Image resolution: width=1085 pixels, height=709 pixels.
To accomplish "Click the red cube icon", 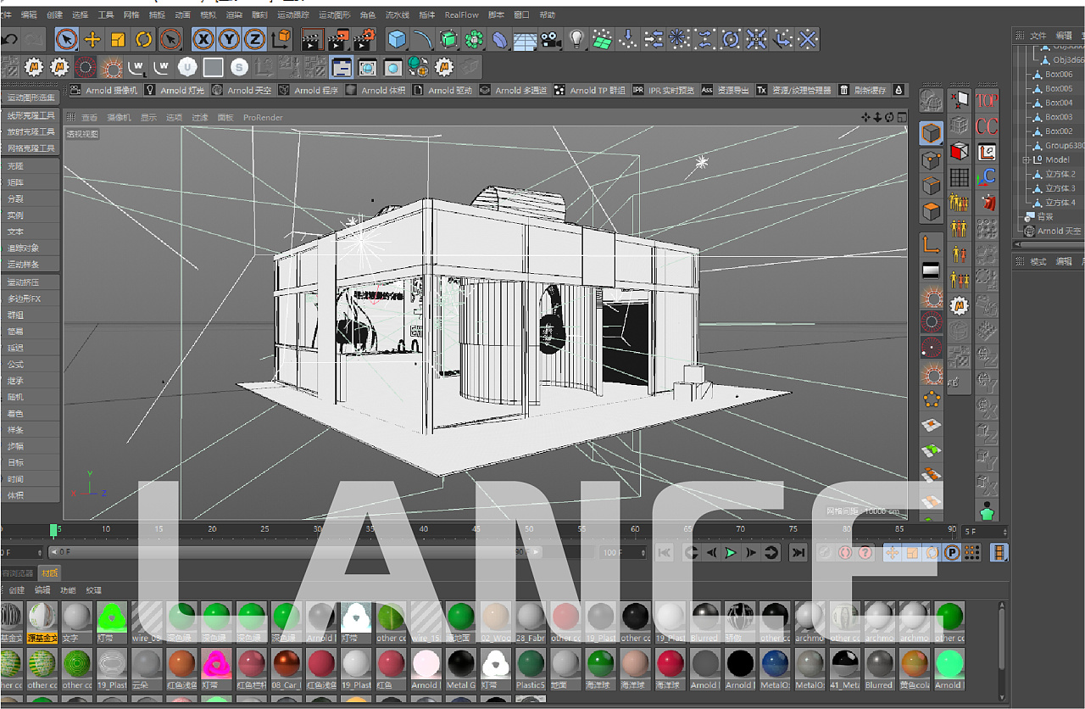I will click(x=960, y=151).
